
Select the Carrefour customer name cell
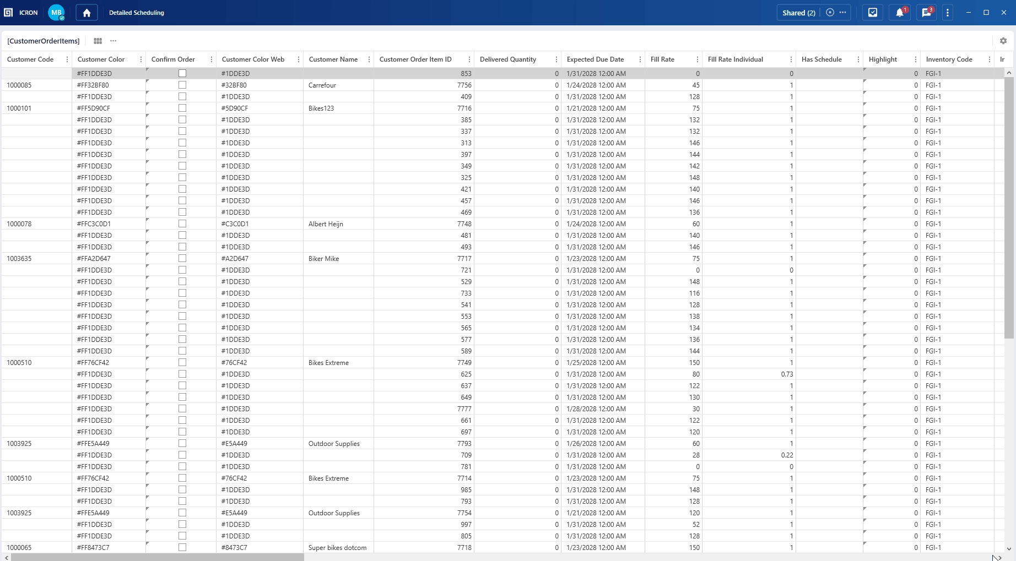338,85
